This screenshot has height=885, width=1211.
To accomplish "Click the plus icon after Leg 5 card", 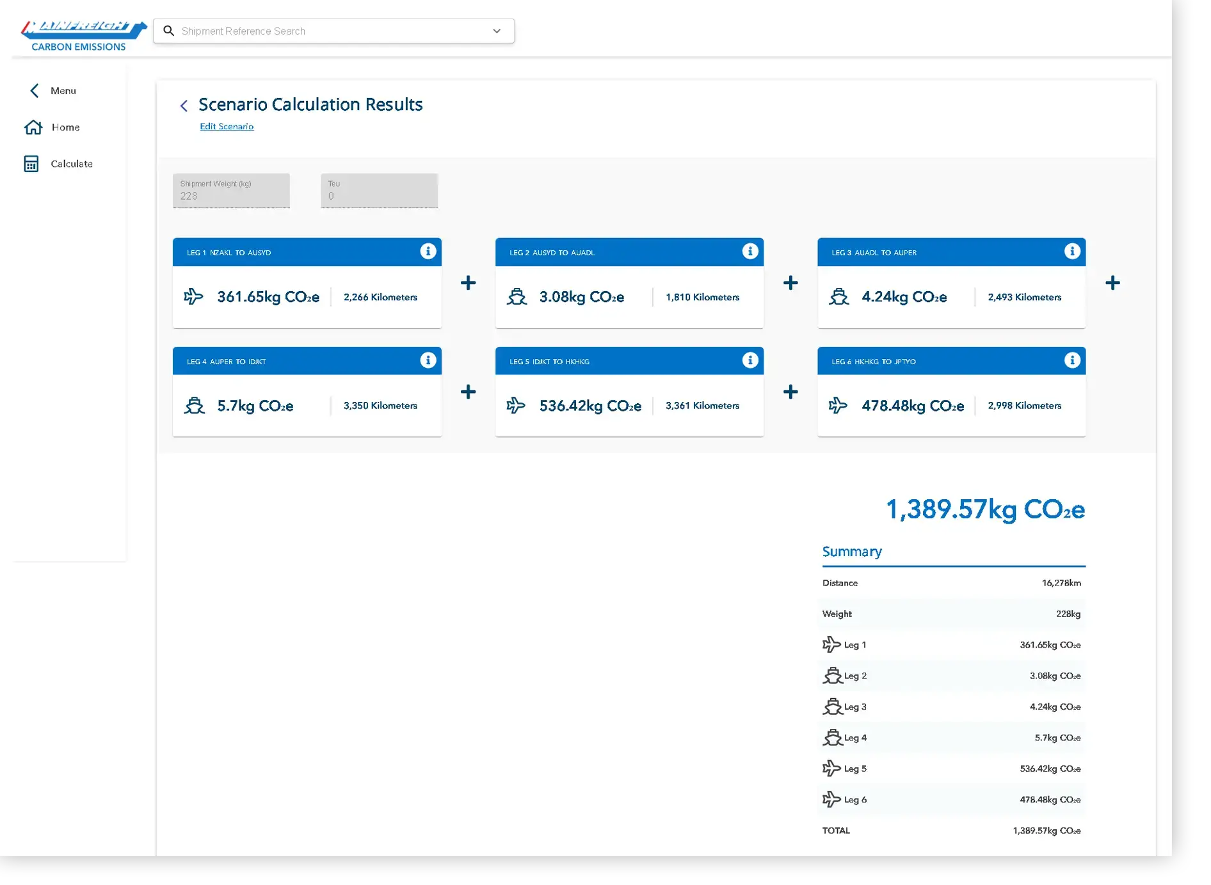I will tap(790, 392).
